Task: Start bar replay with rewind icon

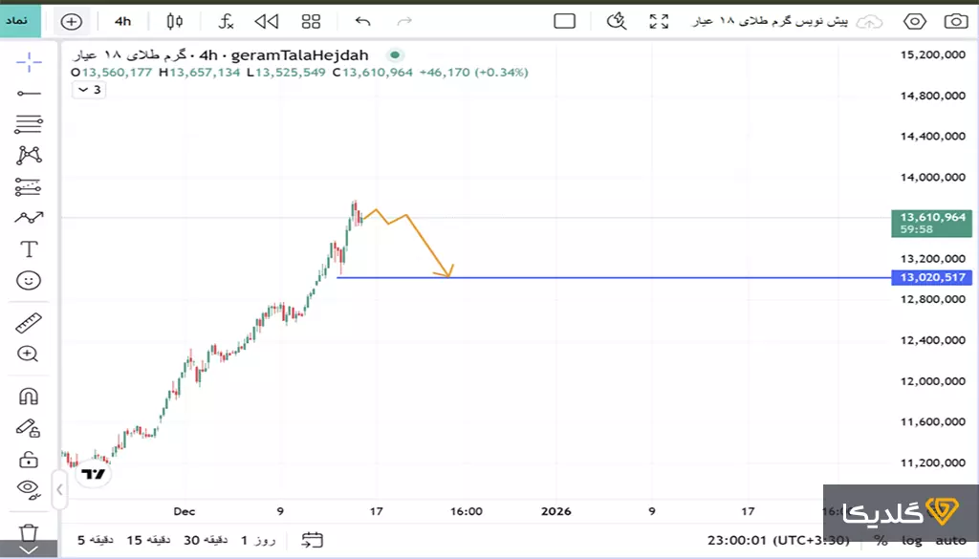Action: coord(267,21)
